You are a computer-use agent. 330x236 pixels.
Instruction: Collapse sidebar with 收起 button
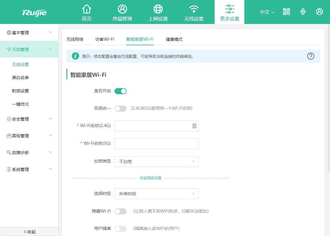point(29,232)
